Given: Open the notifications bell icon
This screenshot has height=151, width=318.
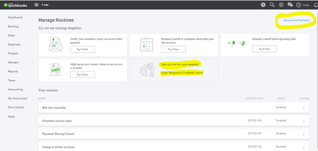Looking at the screenshot, I should pos(315,5).
